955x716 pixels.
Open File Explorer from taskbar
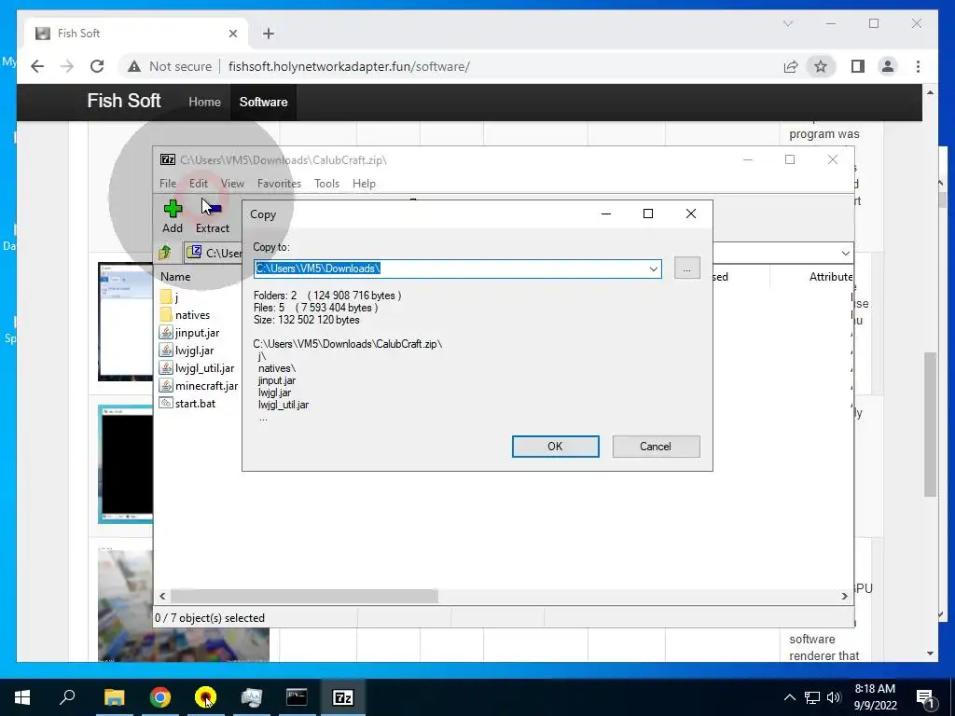tap(114, 697)
